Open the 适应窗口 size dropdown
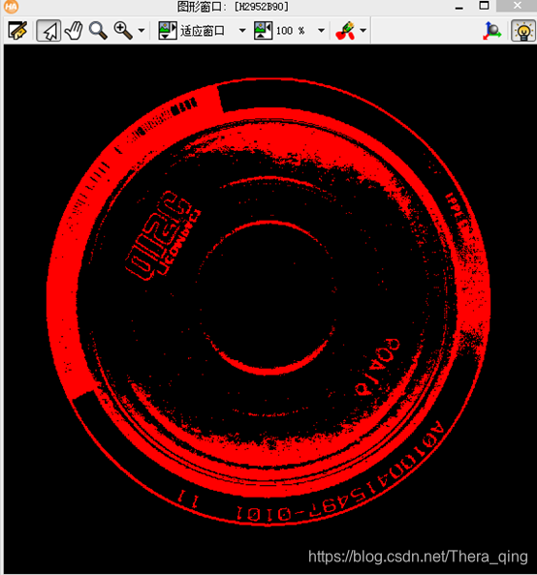The height and width of the screenshot is (575, 537). pos(242,31)
